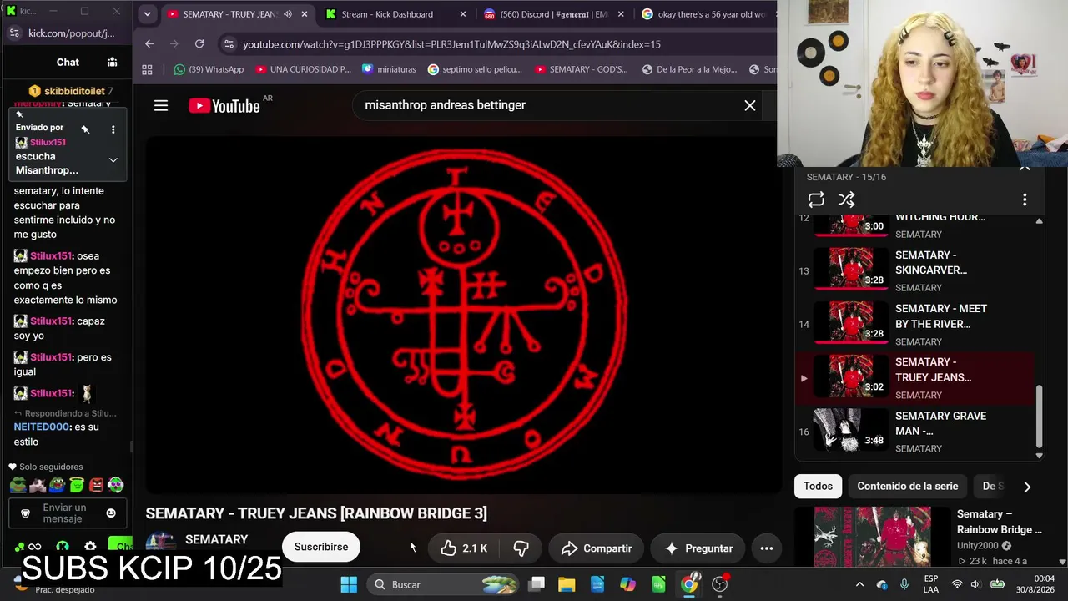The height and width of the screenshot is (601, 1068).
Task: Share the video with Compartir
Action: pyautogui.click(x=596, y=548)
